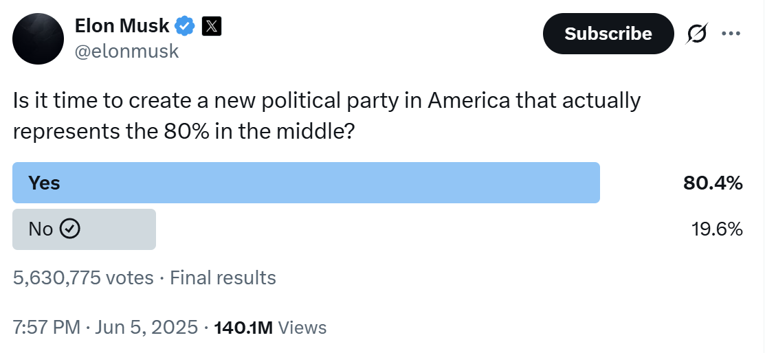The image size is (765, 353).
Task: Click the 19.6% result percentage
Action: tap(717, 229)
